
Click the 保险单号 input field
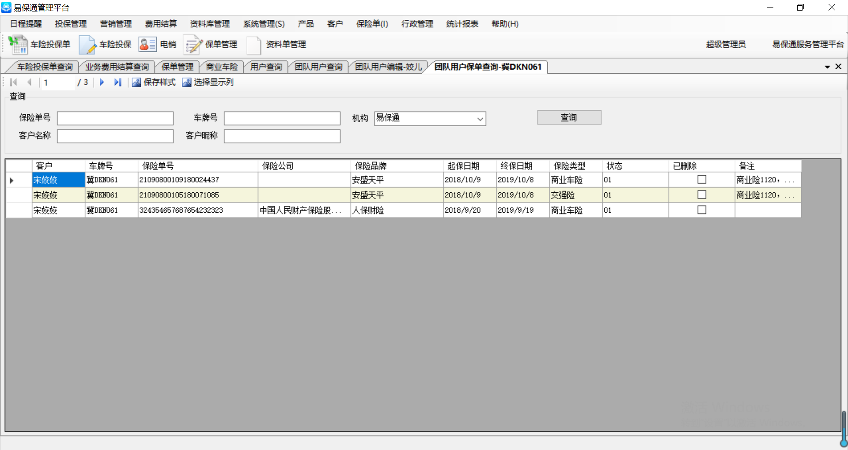pos(115,118)
